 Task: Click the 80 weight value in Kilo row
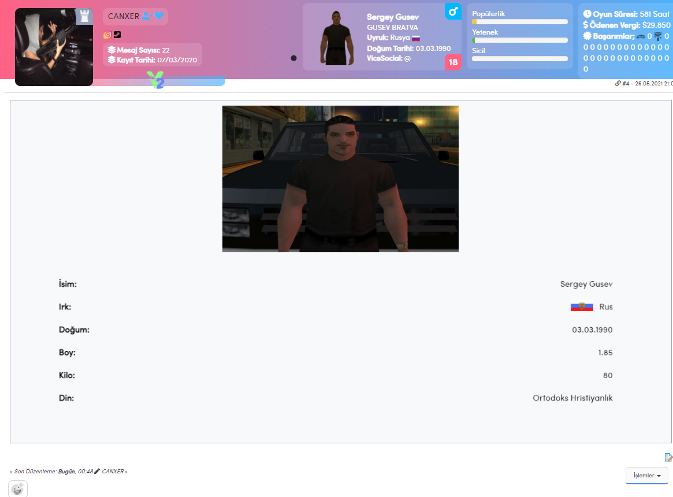(x=608, y=375)
